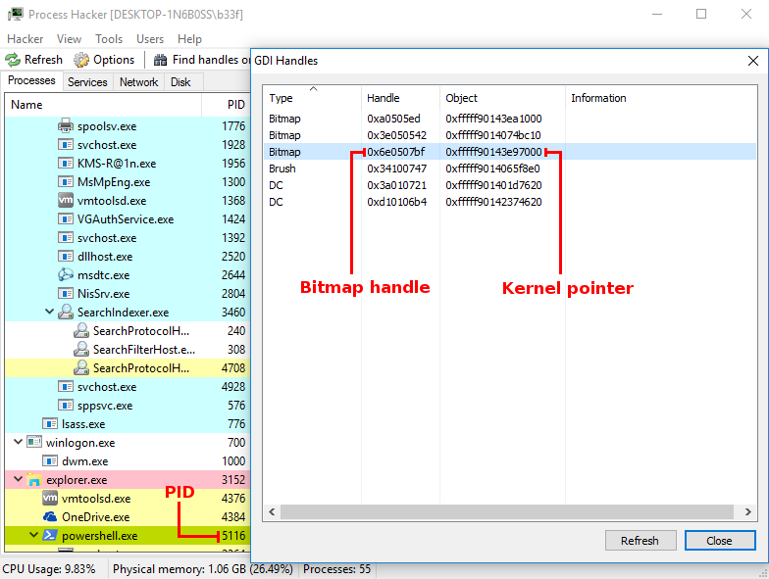
Task: Open the Options gear in the toolbar
Action: [80, 60]
